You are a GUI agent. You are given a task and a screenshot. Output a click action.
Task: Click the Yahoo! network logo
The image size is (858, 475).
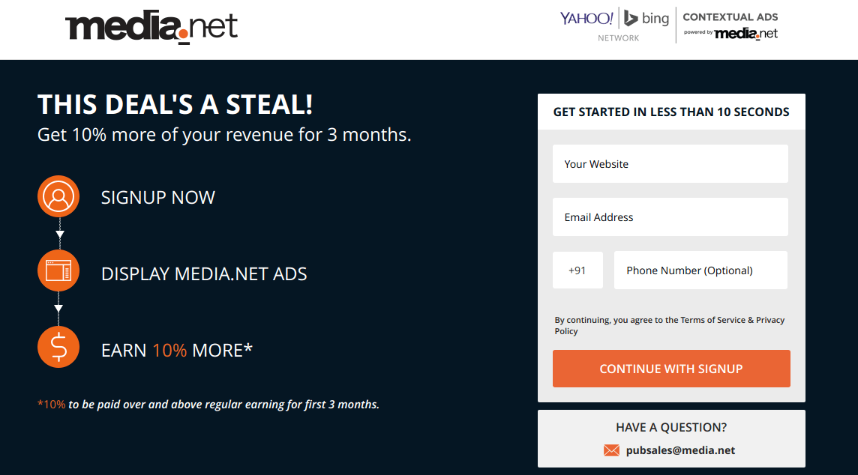[586, 18]
